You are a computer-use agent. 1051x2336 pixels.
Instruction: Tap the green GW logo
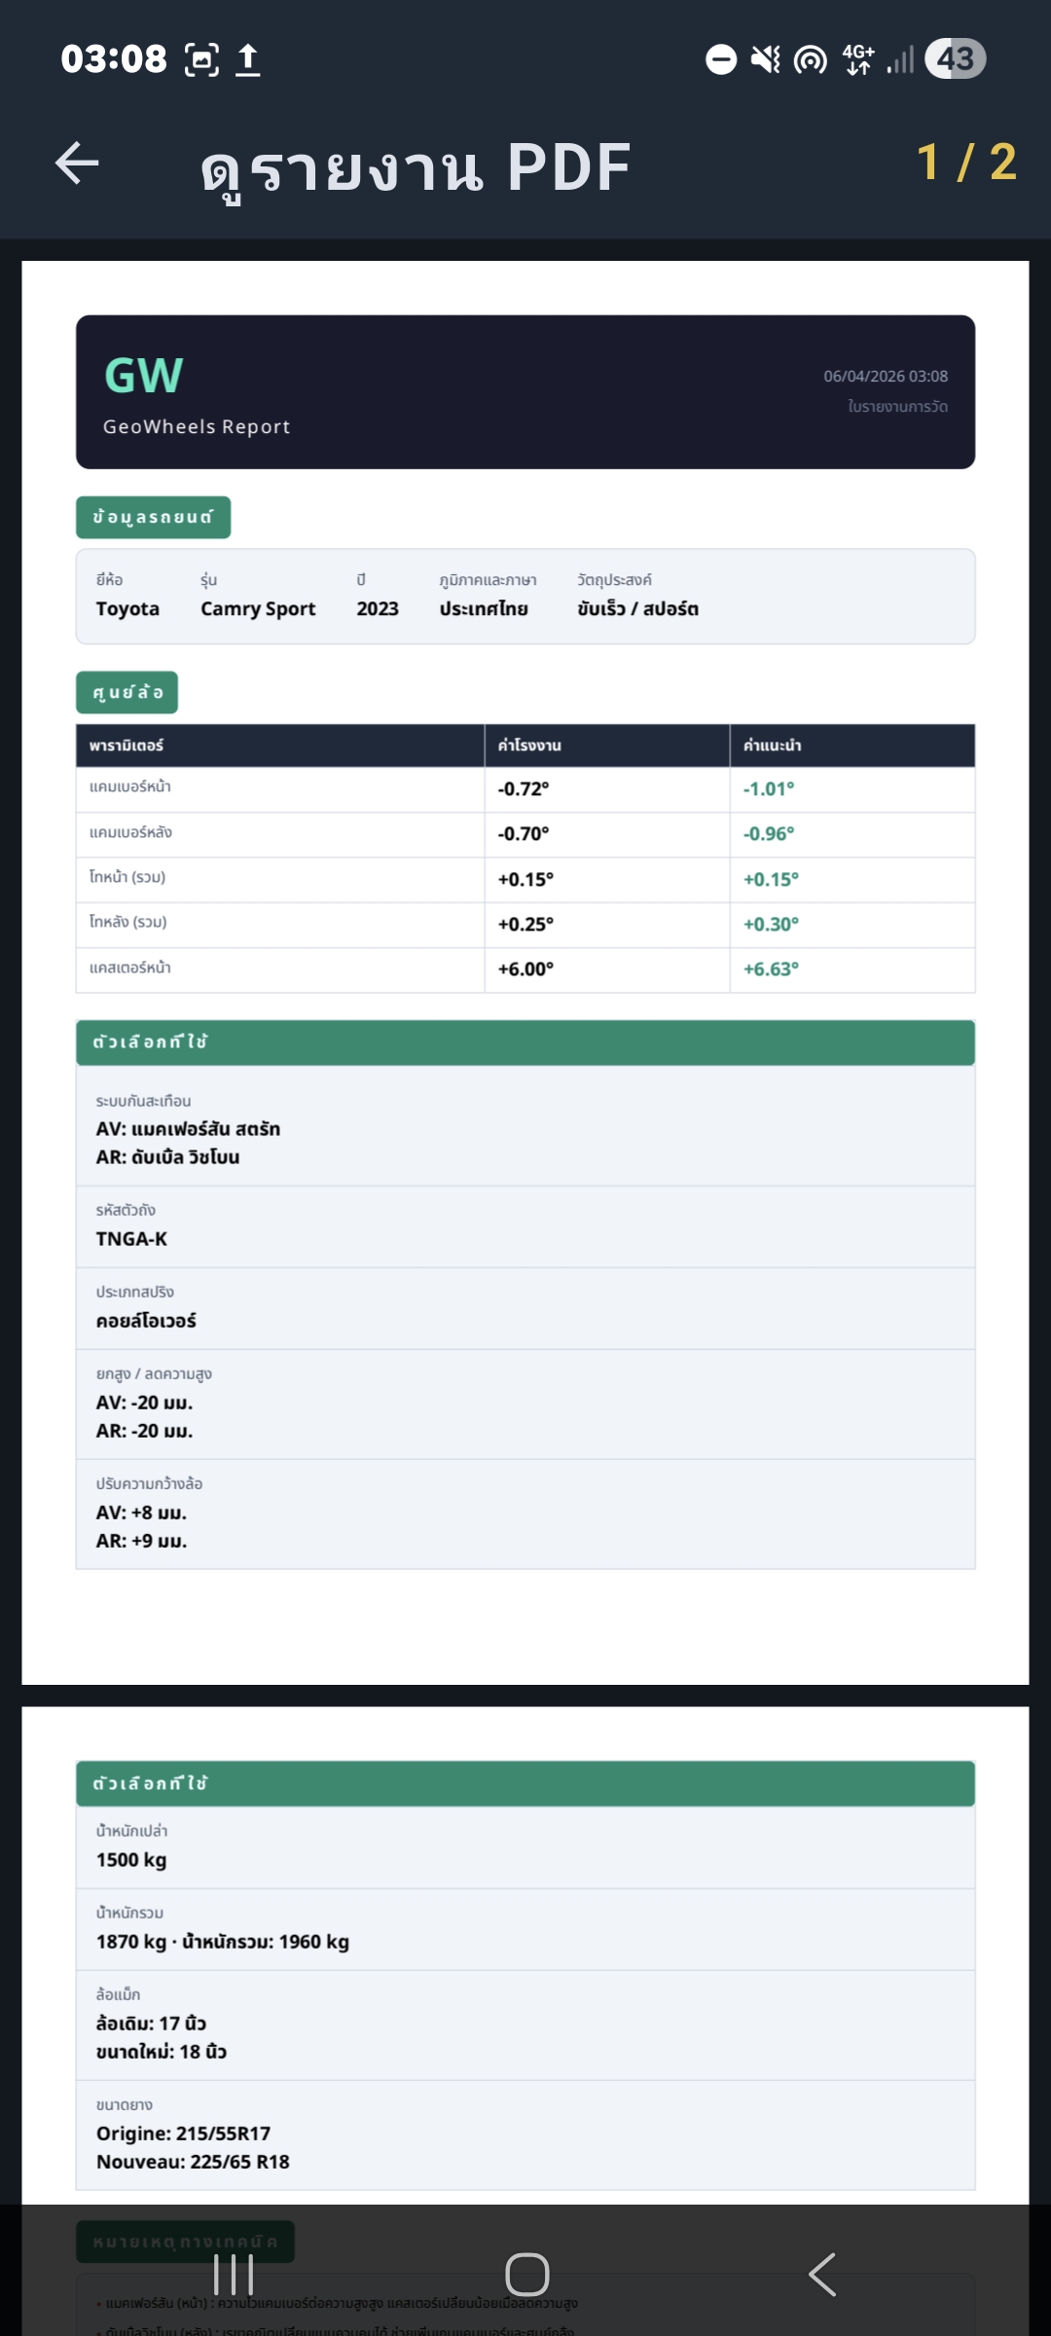pyautogui.click(x=144, y=376)
